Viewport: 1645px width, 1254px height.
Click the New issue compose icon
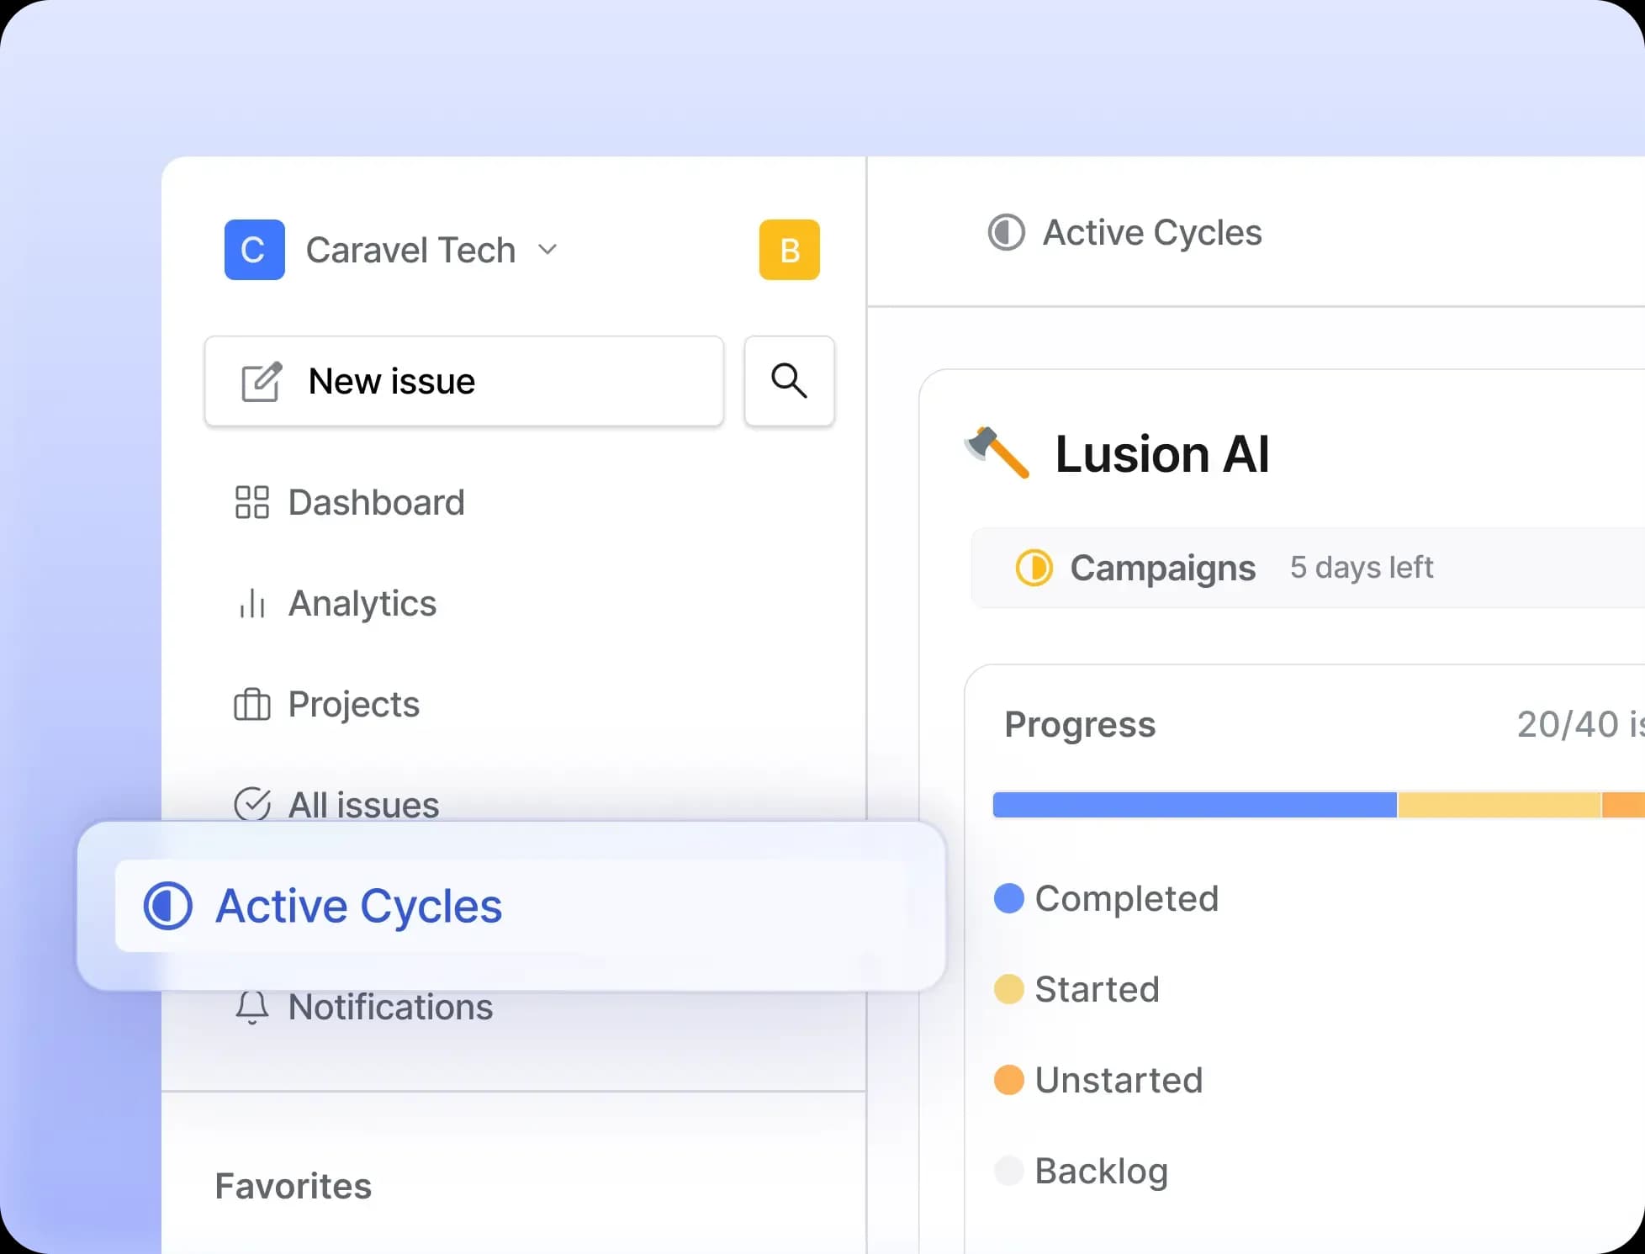pyautogui.click(x=262, y=382)
